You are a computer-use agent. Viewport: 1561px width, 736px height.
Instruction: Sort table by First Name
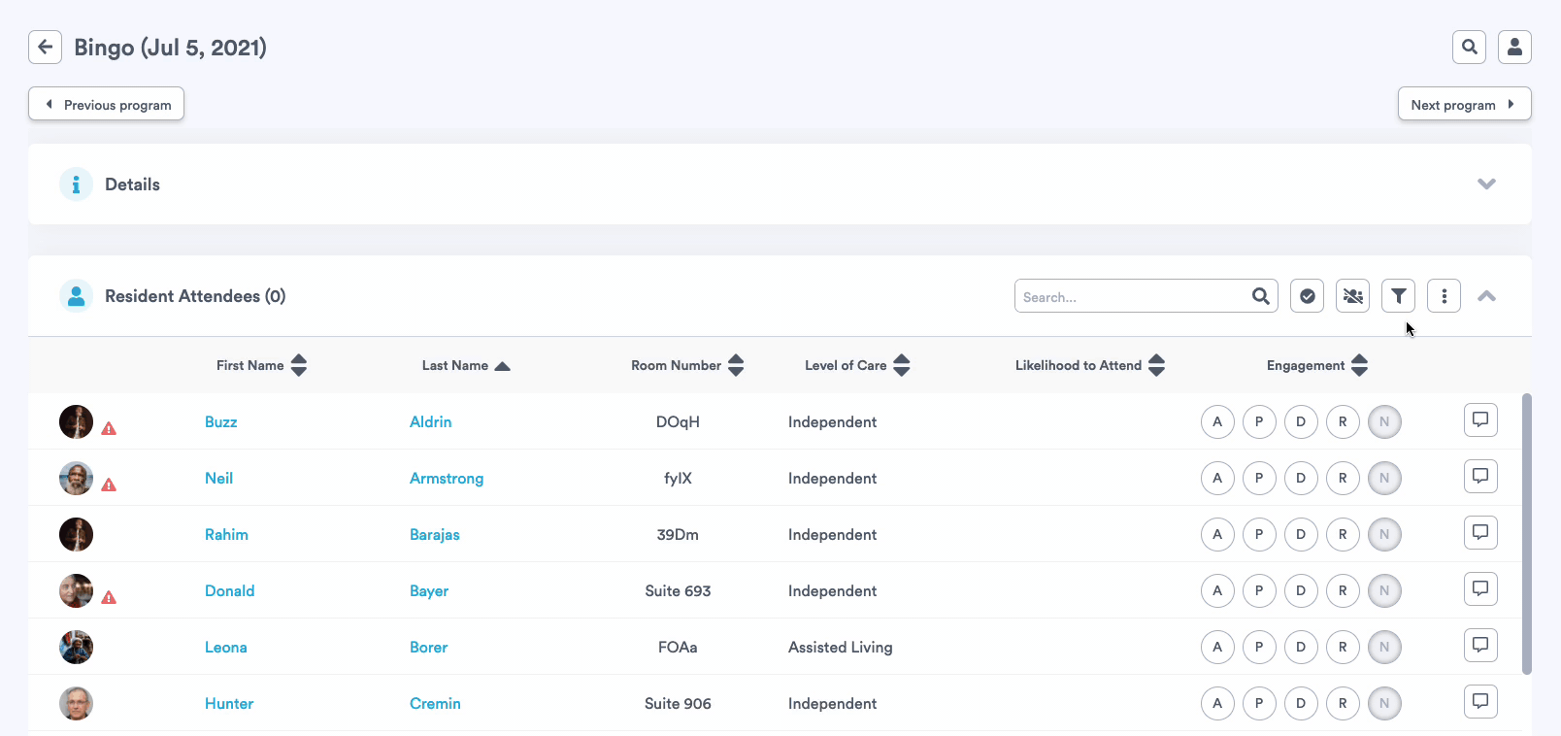coord(261,365)
